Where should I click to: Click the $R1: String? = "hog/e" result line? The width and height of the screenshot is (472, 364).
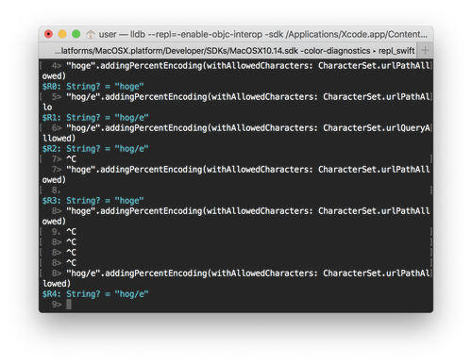click(95, 118)
